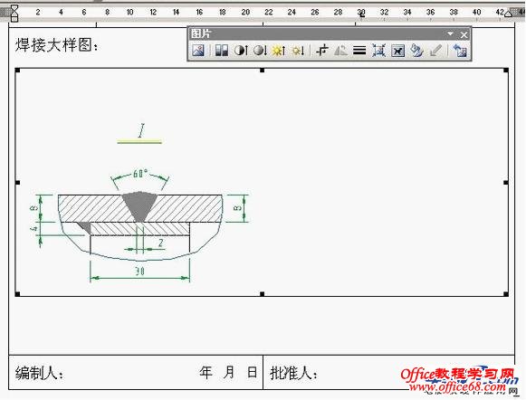526x400 pixels.
Task: Open the picture Color mode button
Action: pos(222,51)
